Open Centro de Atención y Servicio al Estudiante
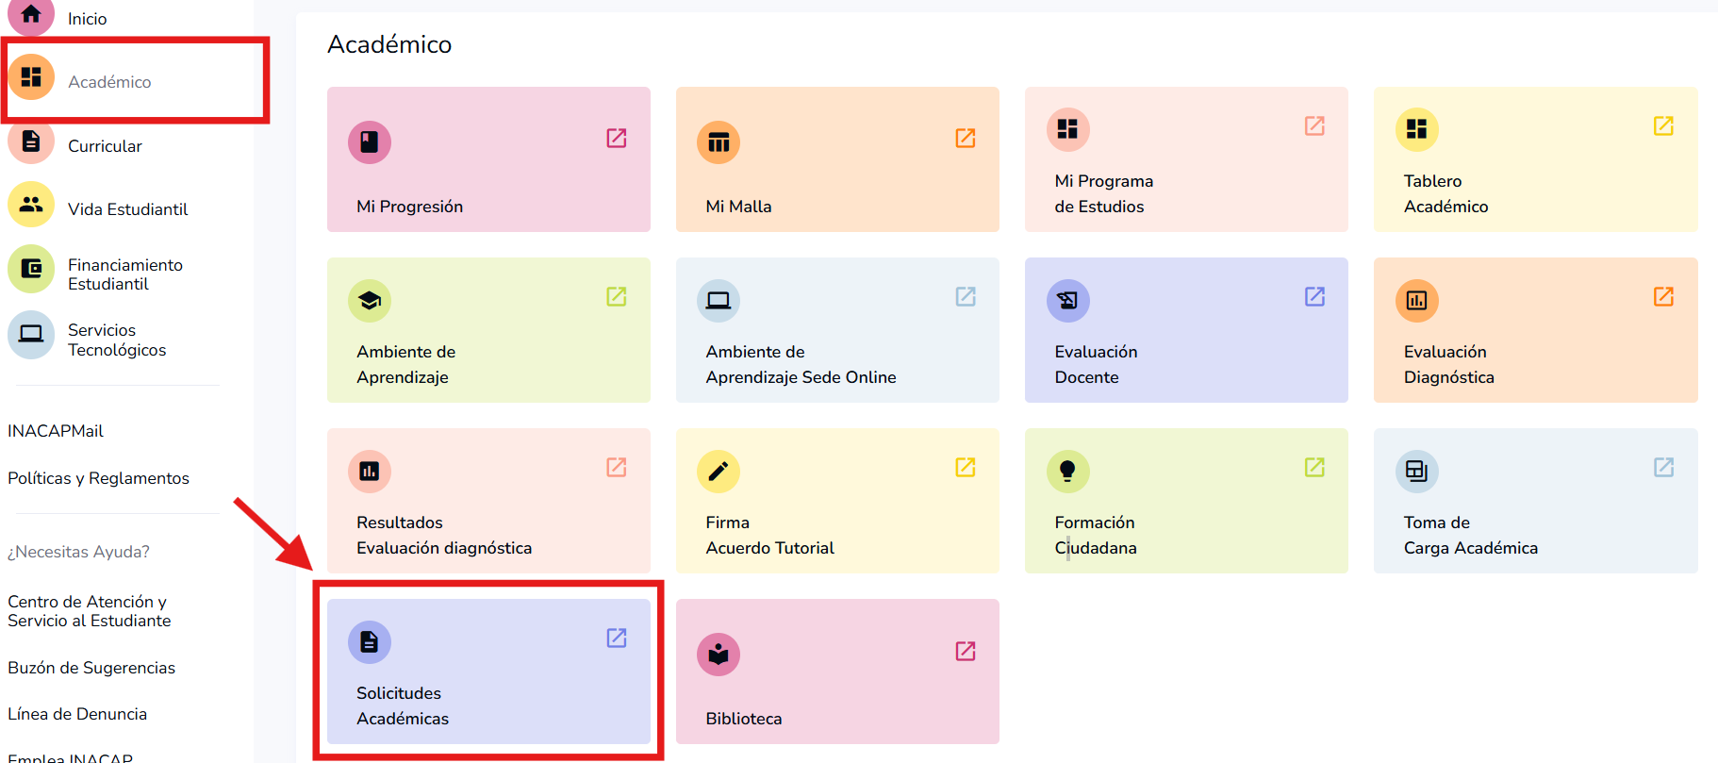This screenshot has height=763, width=1718. [90, 611]
